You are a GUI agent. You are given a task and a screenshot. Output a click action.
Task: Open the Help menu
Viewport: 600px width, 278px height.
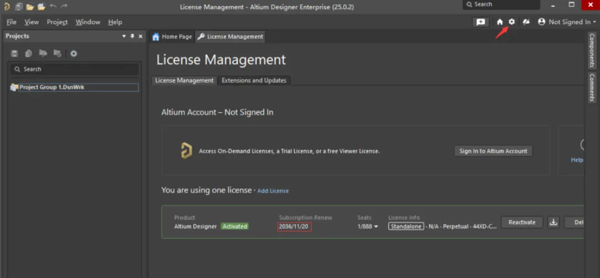pyautogui.click(x=115, y=22)
